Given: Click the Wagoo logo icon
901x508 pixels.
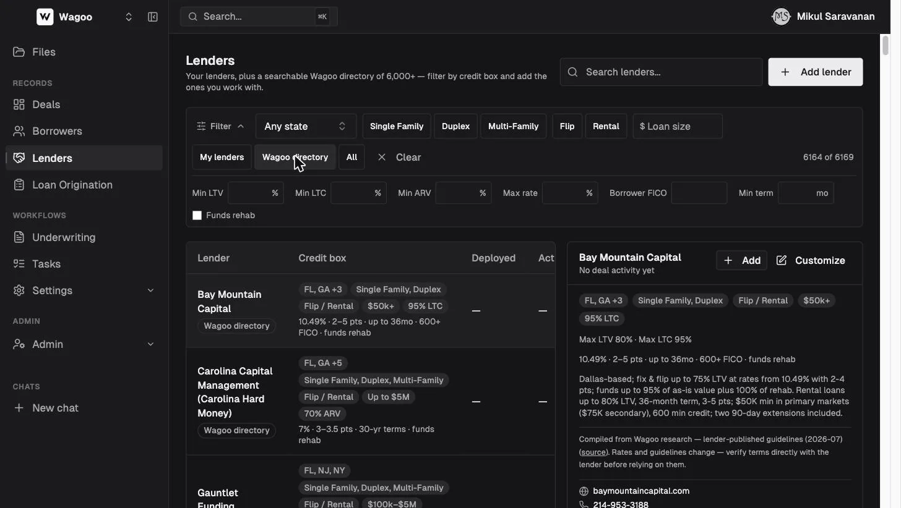Looking at the screenshot, I should pyautogui.click(x=45, y=17).
